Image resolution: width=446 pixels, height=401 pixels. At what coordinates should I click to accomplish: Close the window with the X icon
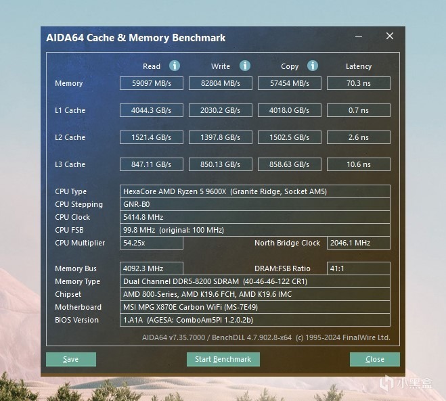click(390, 36)
